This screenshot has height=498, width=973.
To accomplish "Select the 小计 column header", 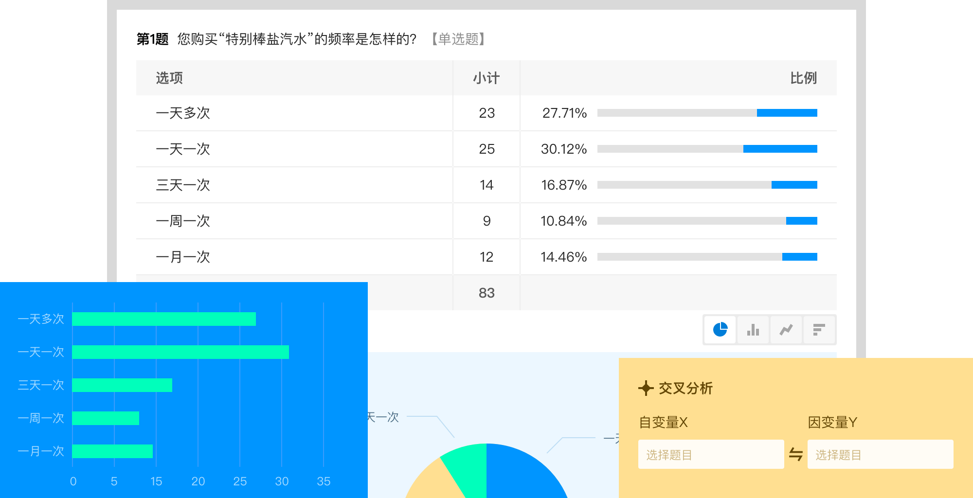I will click(486, 78).
